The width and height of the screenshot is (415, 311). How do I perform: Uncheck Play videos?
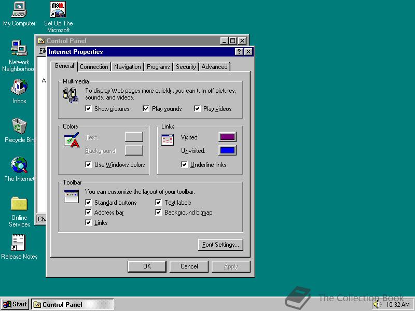197,109
